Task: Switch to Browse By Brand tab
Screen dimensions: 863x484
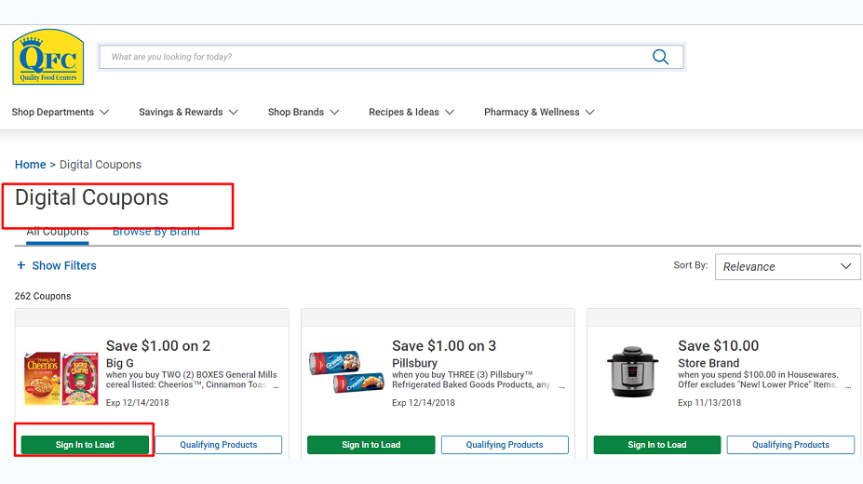Action: point(156,232)
